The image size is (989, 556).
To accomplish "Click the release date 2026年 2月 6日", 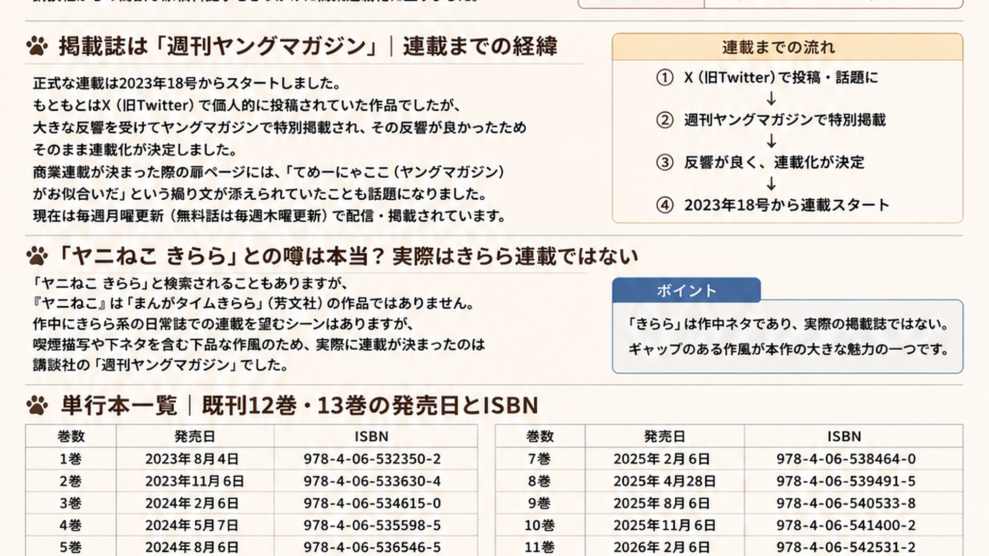I will [662, 547].
